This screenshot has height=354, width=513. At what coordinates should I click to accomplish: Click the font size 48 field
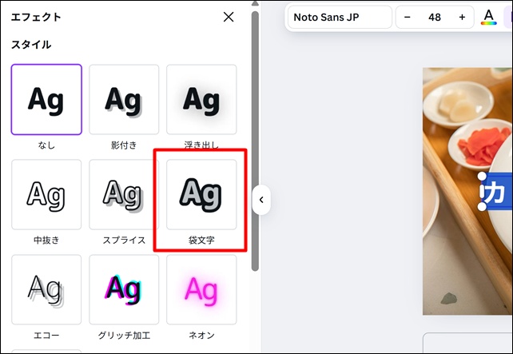[x=435, y=17]
